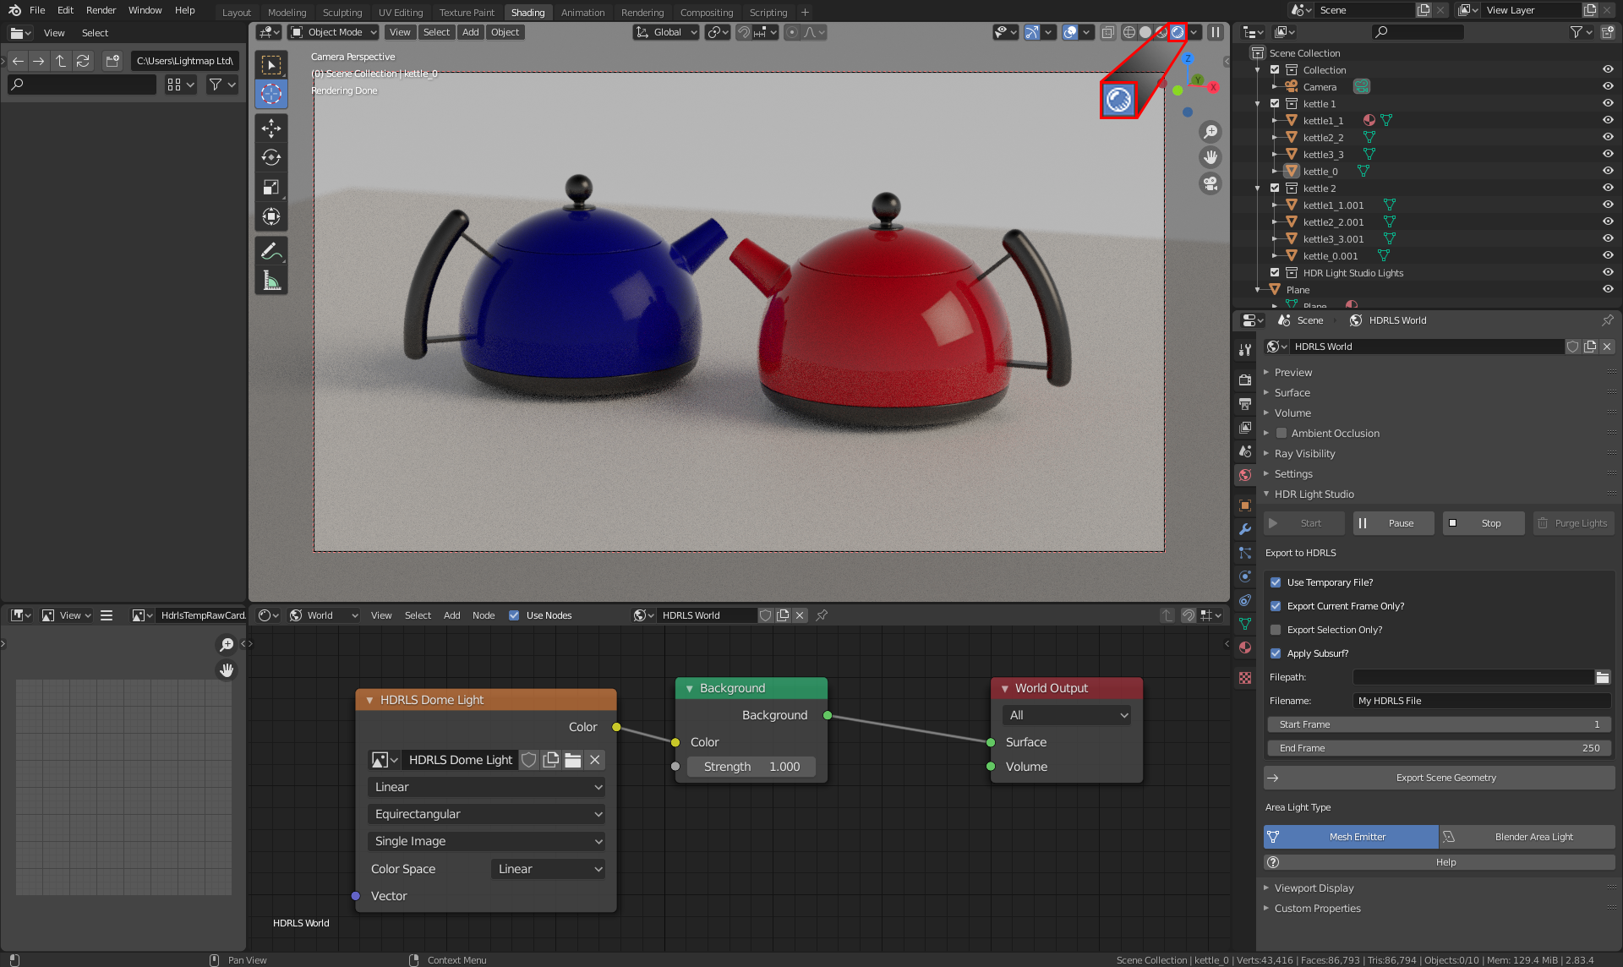Hide kettle 1 collection via eye icon

1607,103
